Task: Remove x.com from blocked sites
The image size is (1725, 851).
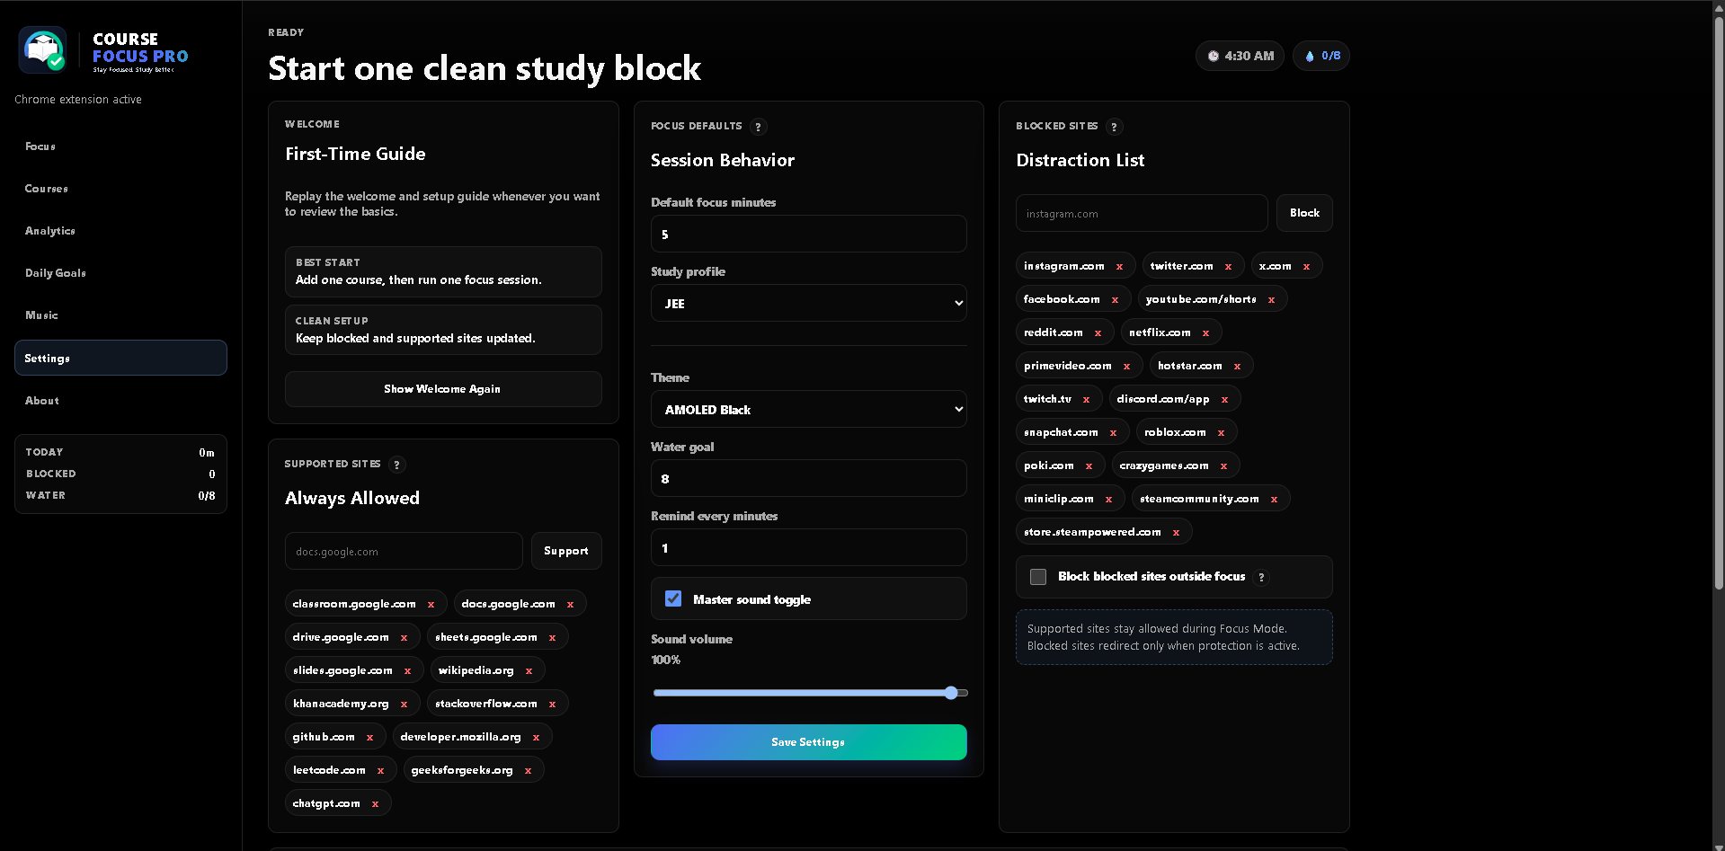Action: (1306, 267)
